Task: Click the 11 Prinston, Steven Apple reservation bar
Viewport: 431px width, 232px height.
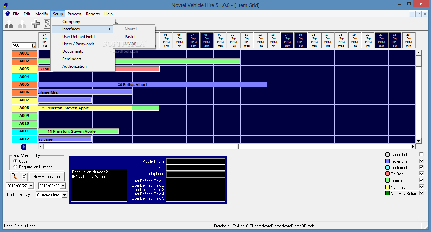Action: pyautogui.click(x=79, y=131)
